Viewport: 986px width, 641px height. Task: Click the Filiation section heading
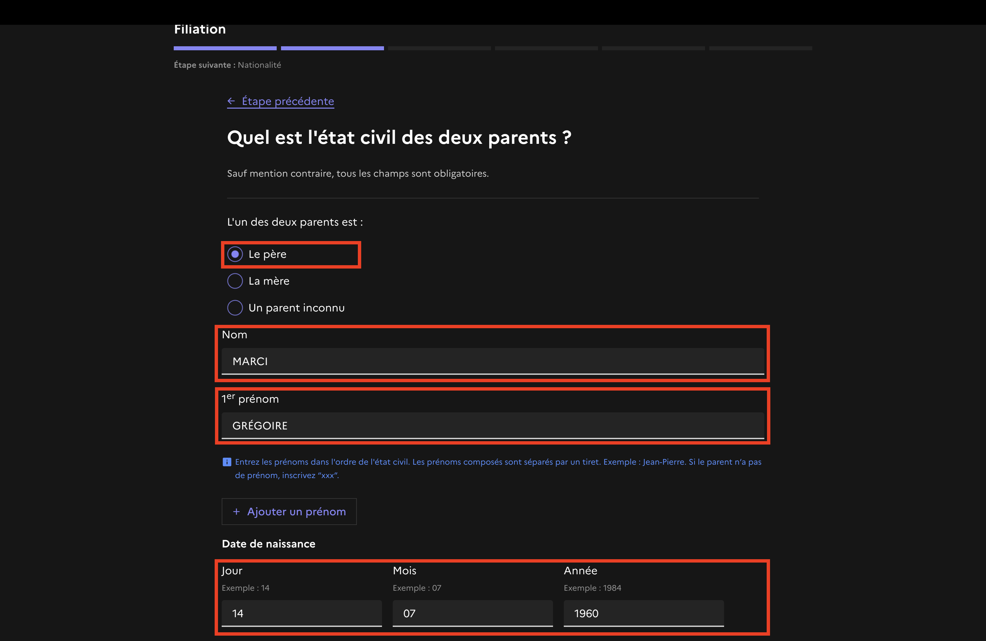pos(200,29)
